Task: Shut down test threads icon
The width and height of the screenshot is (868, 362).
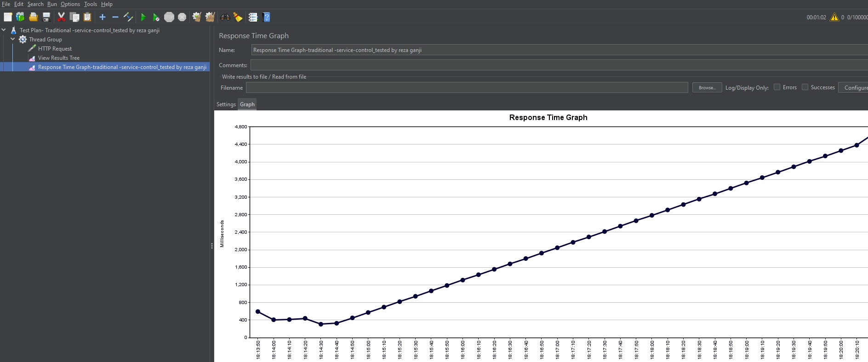Action: [182, 17]
